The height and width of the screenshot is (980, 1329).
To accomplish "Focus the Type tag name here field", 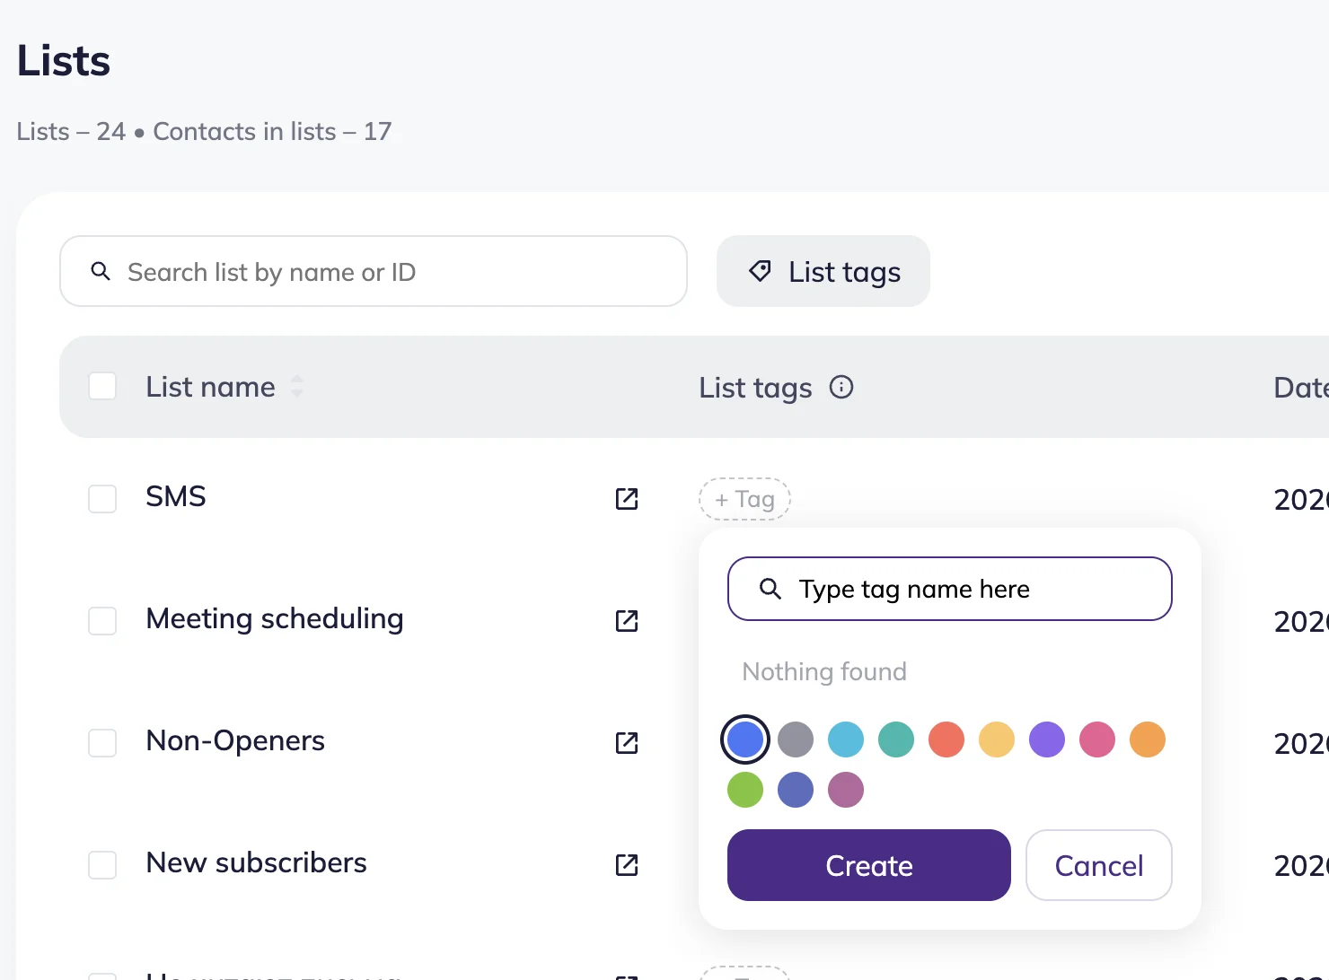I will coord(950,589).
